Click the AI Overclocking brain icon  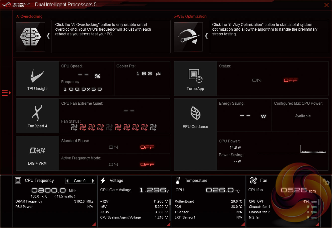pos(30,37)
